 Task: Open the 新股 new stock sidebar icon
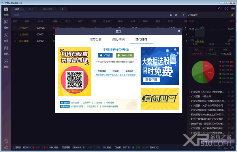tap(6, 63)
